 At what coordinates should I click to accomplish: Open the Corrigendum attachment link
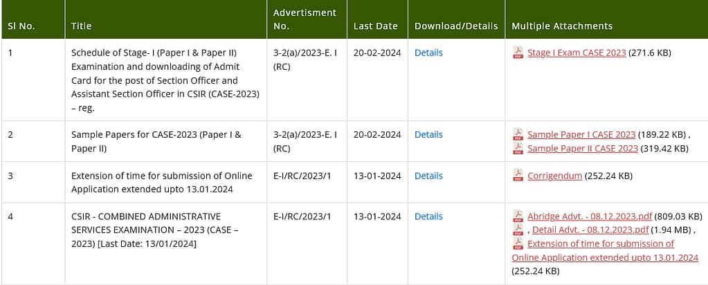[x=554, y=176]
